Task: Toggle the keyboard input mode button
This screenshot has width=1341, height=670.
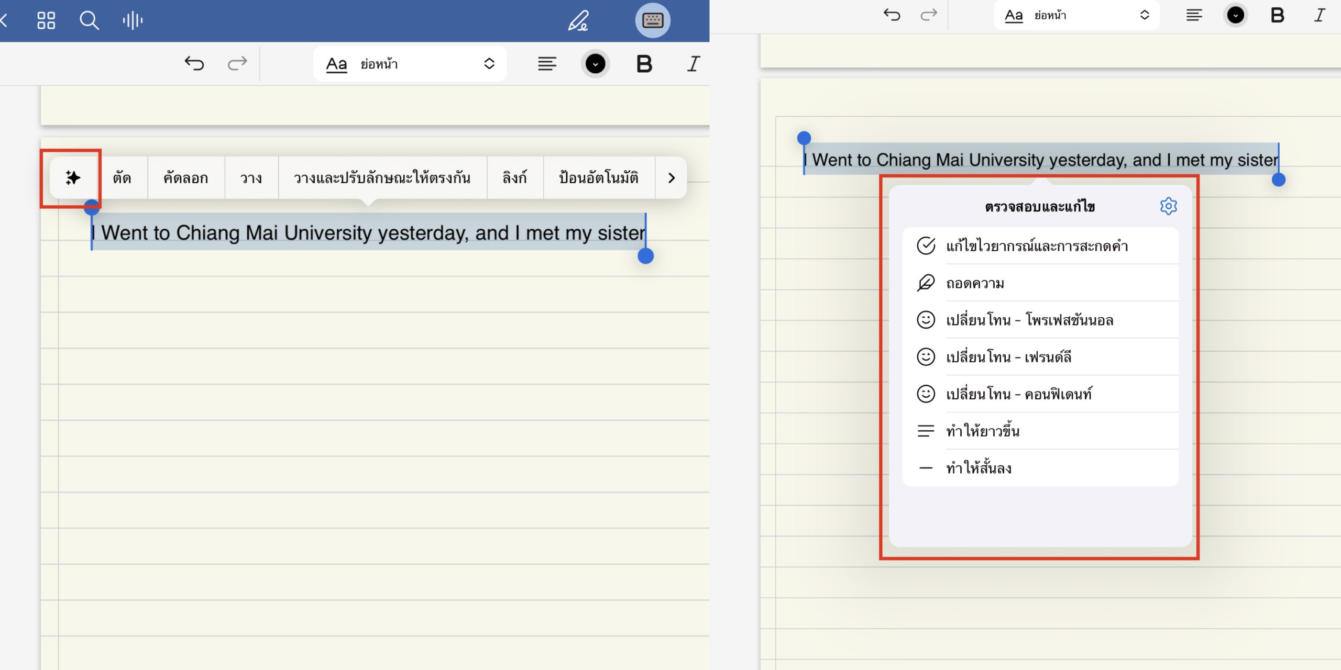Action: 653,20
